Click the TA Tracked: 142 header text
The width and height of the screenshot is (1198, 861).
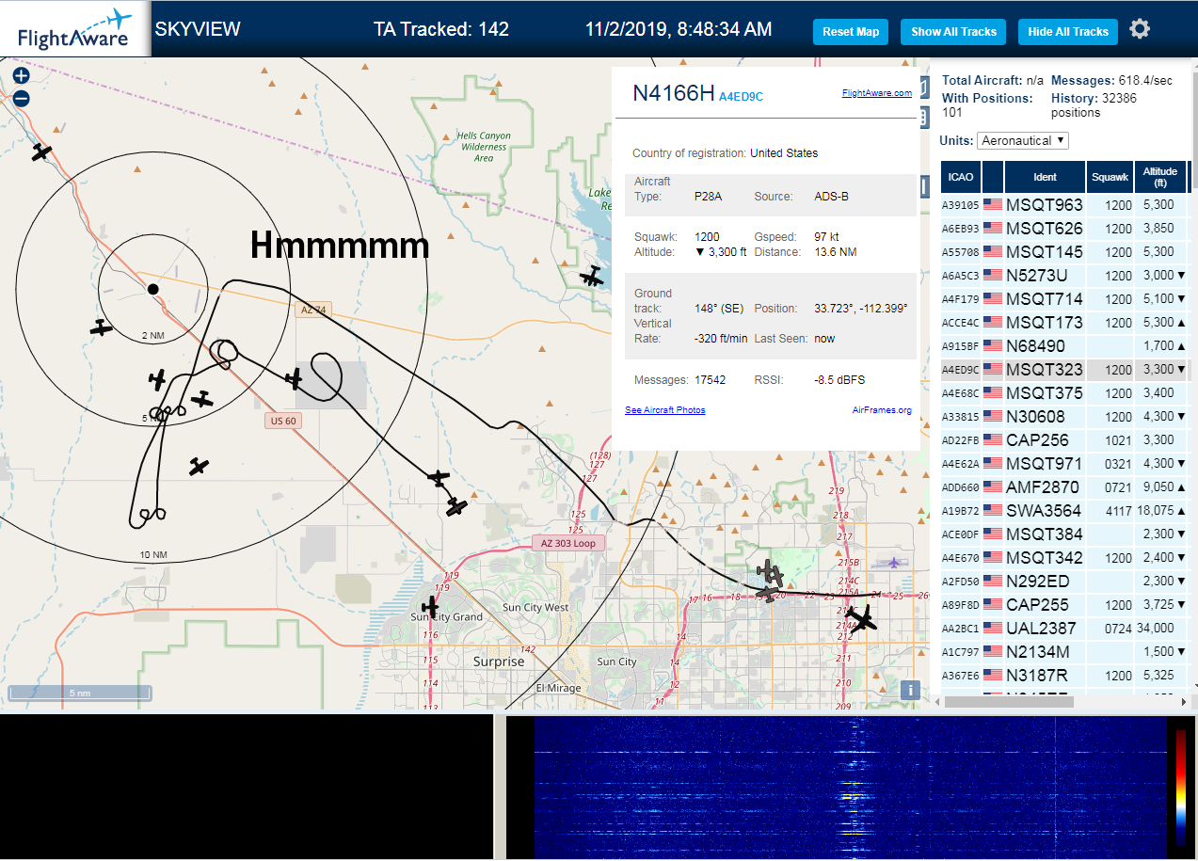pyautogui.click(x=441, y=29)
